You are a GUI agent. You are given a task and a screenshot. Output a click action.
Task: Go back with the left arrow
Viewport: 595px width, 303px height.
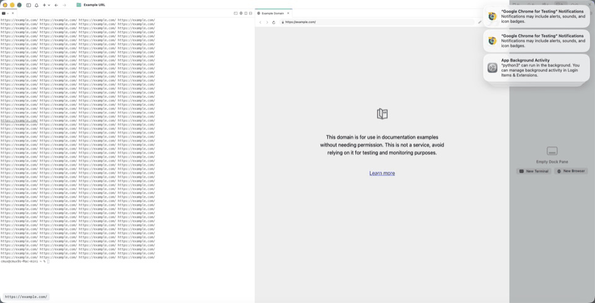click(56, 5)
